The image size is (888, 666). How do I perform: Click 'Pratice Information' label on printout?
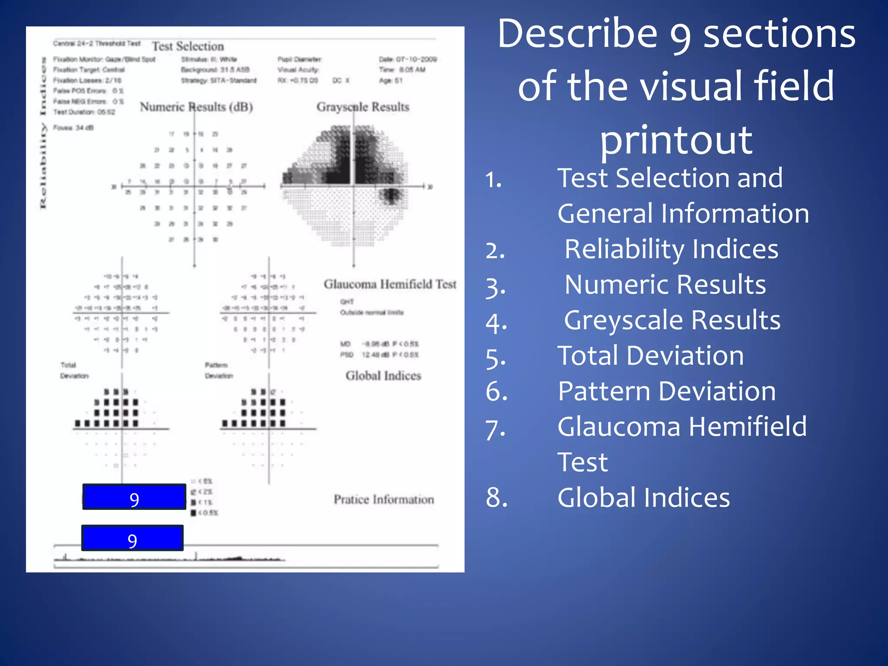384,499
